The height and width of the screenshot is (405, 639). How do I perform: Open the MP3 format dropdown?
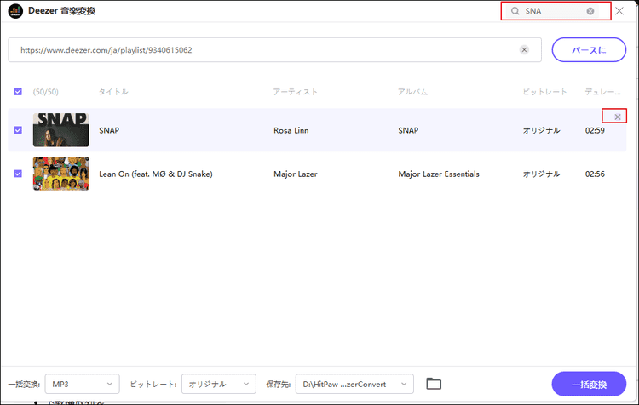[x=83, y=384]
